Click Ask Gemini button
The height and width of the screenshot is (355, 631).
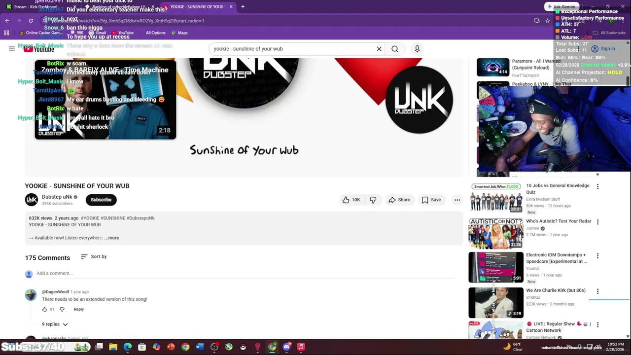(x=561, y=7)
